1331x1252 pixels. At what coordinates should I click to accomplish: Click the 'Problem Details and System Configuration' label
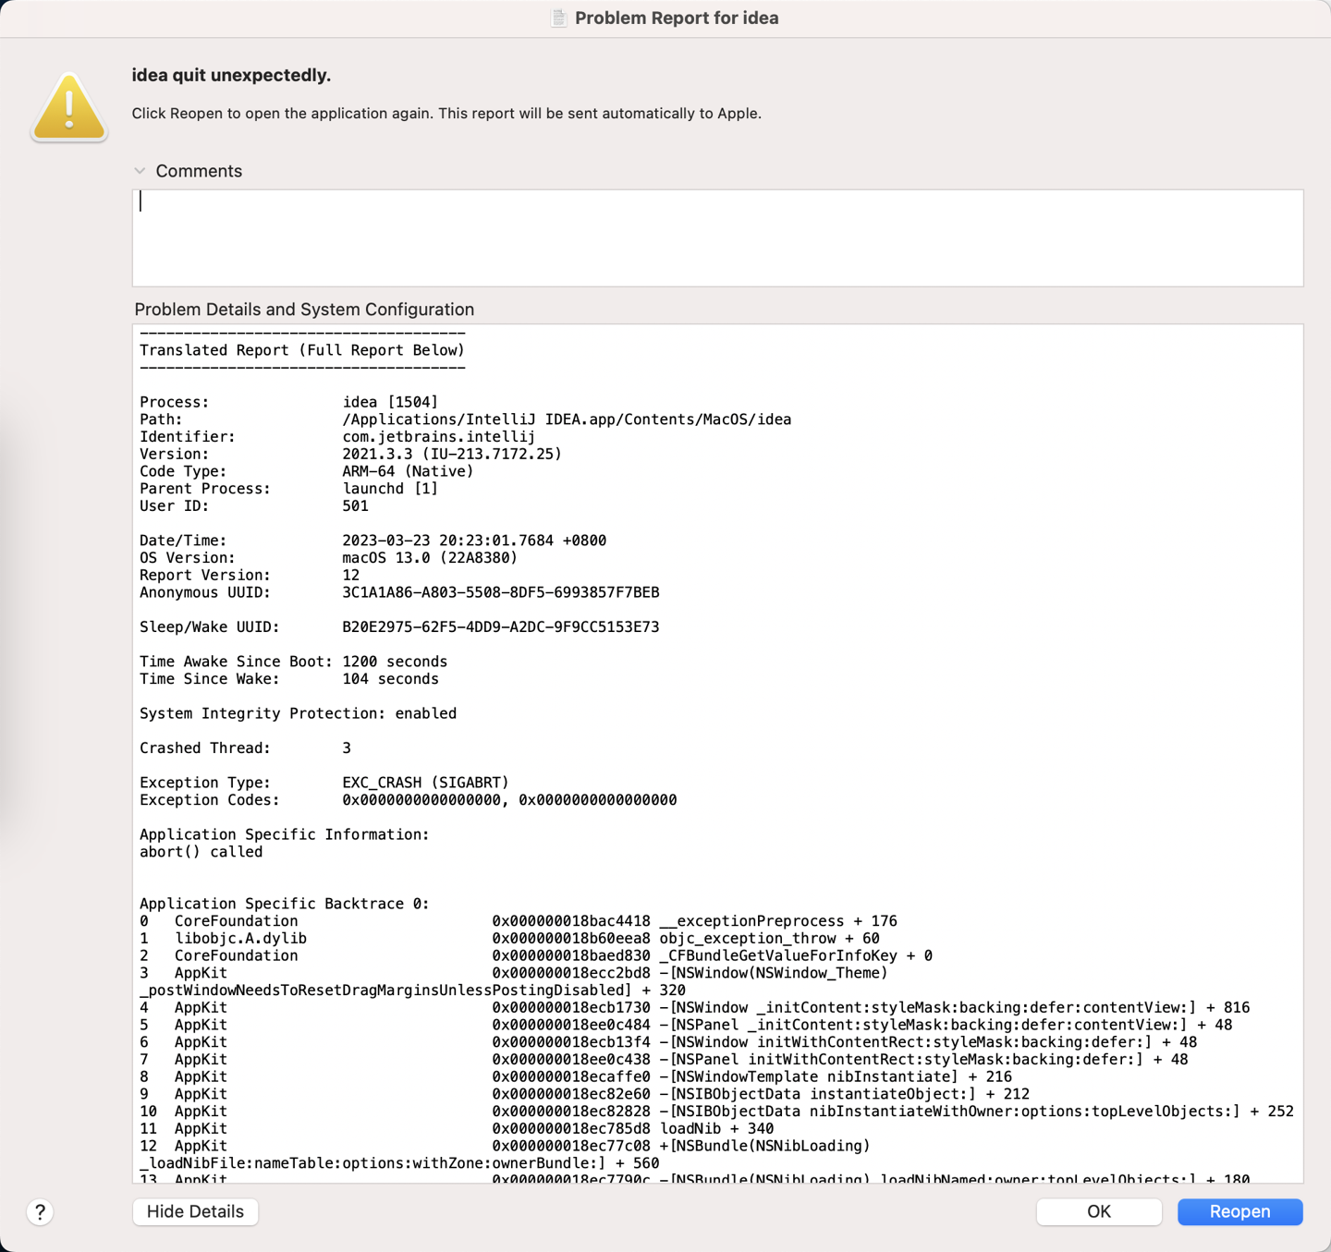(304, 310)
